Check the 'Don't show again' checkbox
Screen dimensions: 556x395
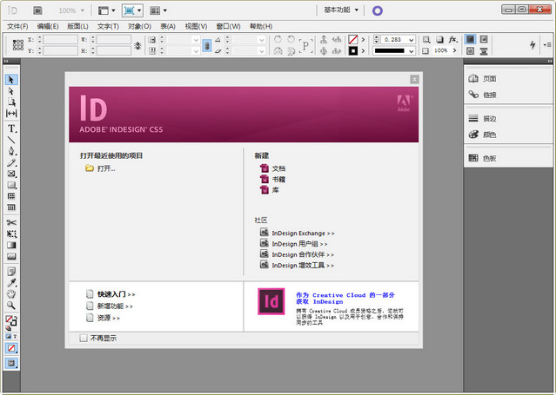pos(84,339)
